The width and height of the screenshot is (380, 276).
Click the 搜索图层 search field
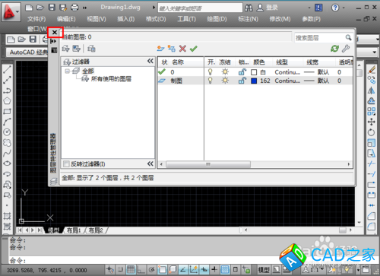coord(320,38)
